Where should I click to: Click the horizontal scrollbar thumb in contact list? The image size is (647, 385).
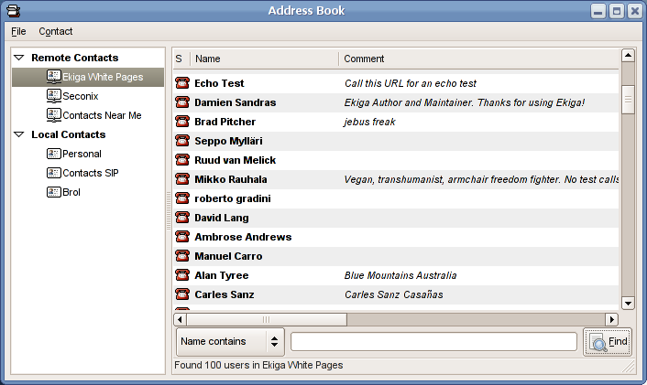tap(266, 319)
